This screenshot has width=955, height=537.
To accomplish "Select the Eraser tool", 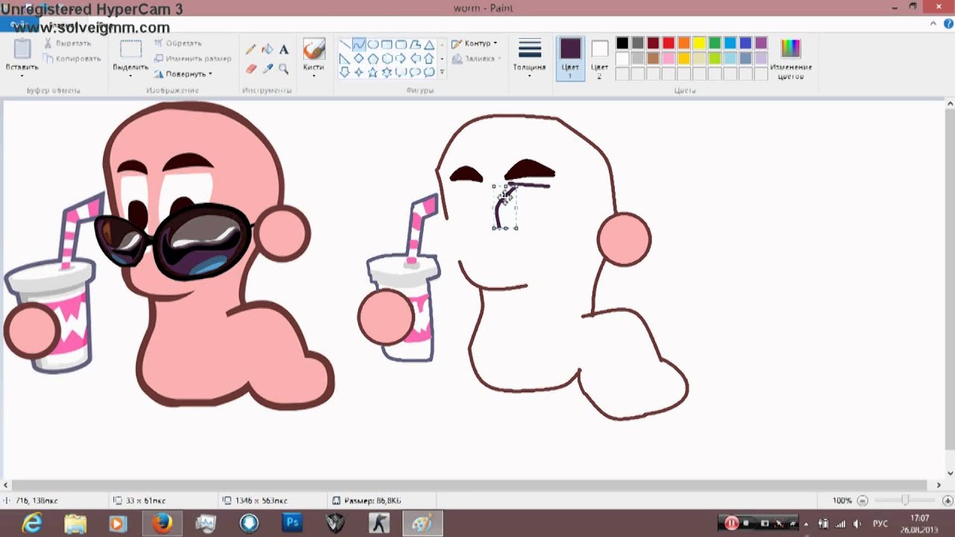I will [251, 69].
